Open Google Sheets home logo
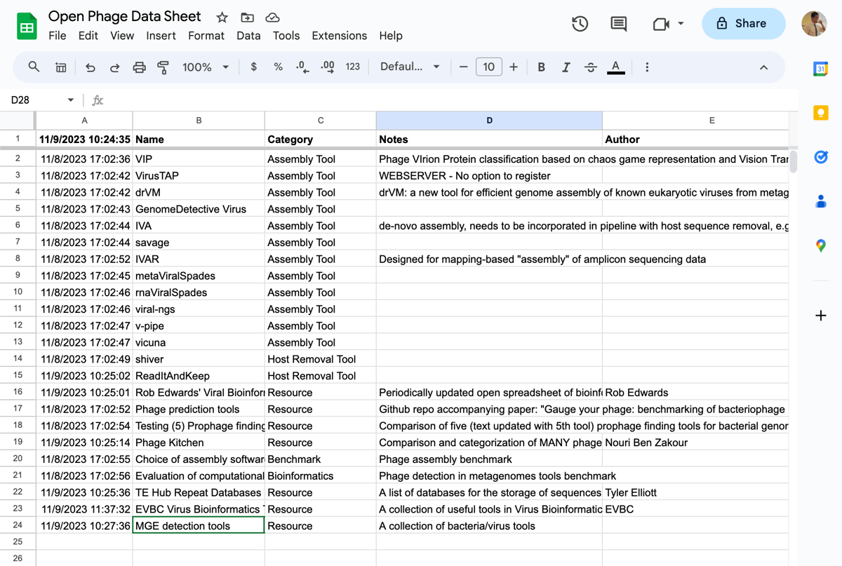The height and width of the screenshot is (566, 842). [27, 27]
